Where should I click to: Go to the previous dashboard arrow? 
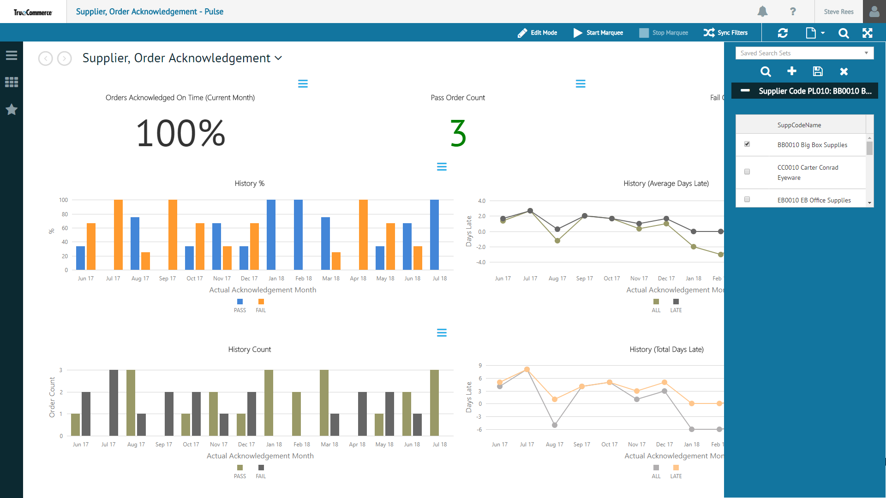45,59
